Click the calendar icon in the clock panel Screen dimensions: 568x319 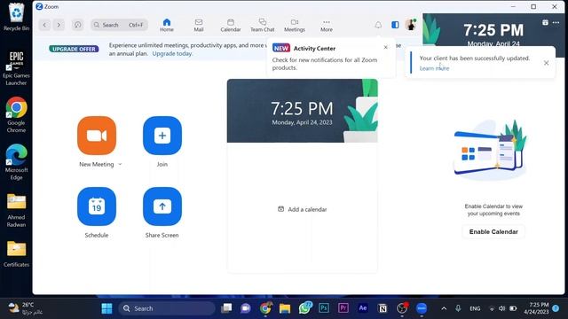(545, 22)
